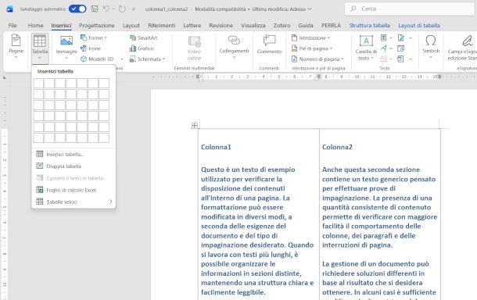Screen dimensions: 477x300
Task: Click the signature line icon in Testo group
Action: coord(401,38)
